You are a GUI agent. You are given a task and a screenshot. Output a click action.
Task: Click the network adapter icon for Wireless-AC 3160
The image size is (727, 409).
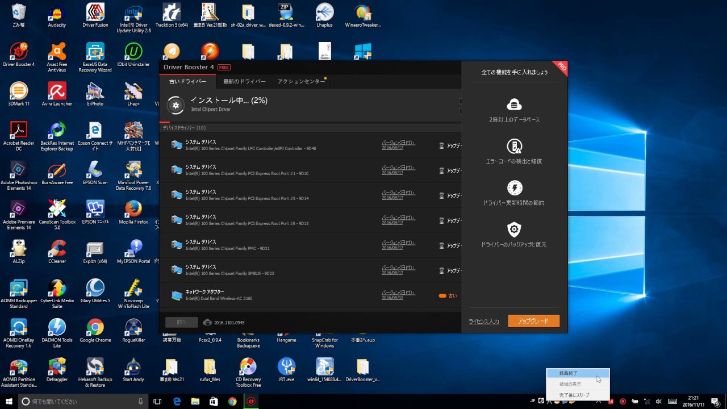[177, 295]
